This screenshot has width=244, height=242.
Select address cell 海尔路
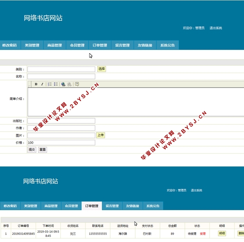123,234
